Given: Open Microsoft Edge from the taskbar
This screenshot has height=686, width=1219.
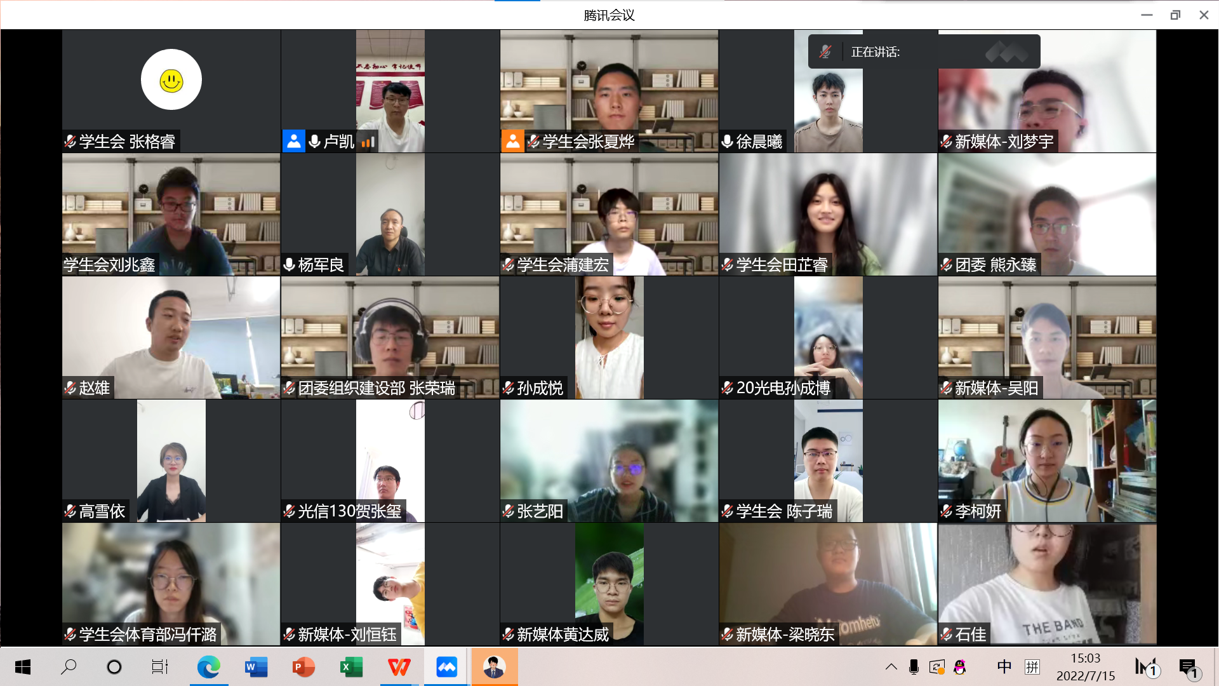Looking at the screenshot, I should point(208,667).
